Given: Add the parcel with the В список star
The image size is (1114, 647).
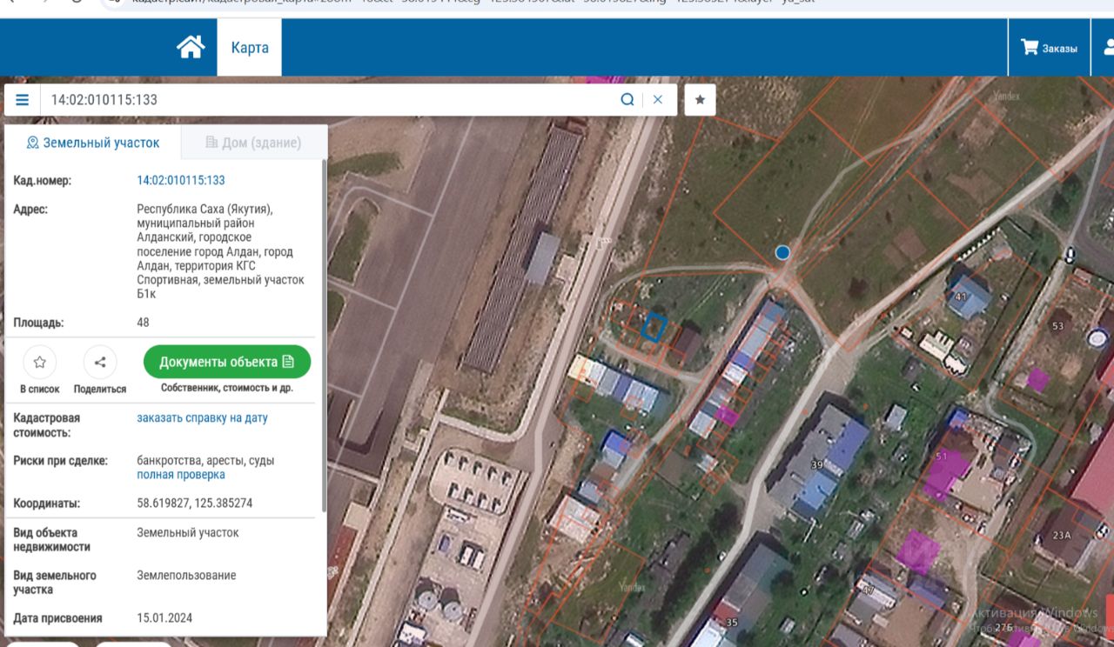Looking at the screenshot, I should click(39, 362).
